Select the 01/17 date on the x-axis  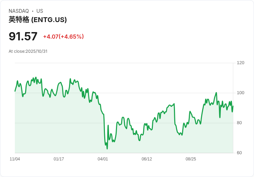point(59,159)
